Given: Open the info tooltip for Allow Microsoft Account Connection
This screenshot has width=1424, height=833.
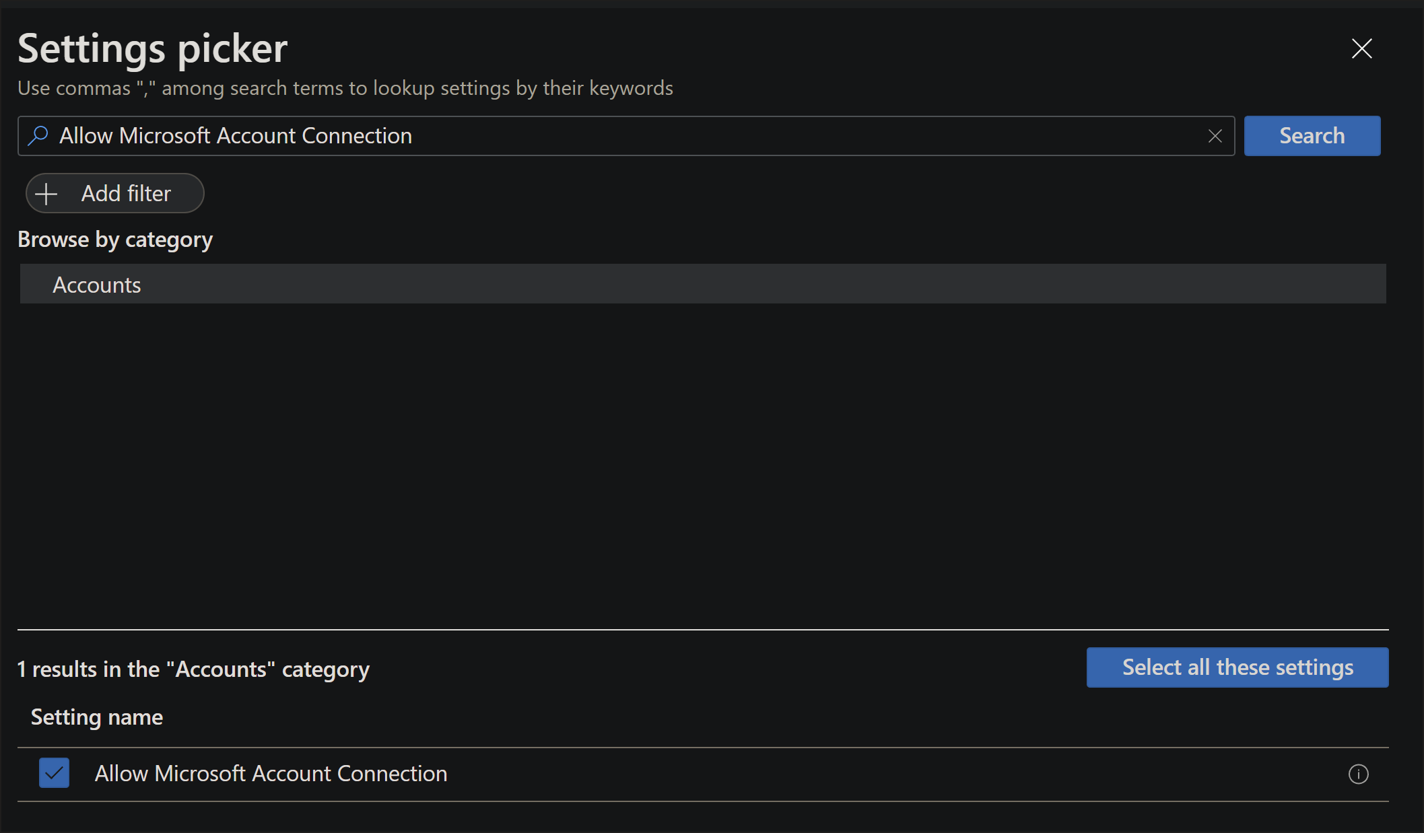Looking at the screenshot, I should [x=1359, y=774].
